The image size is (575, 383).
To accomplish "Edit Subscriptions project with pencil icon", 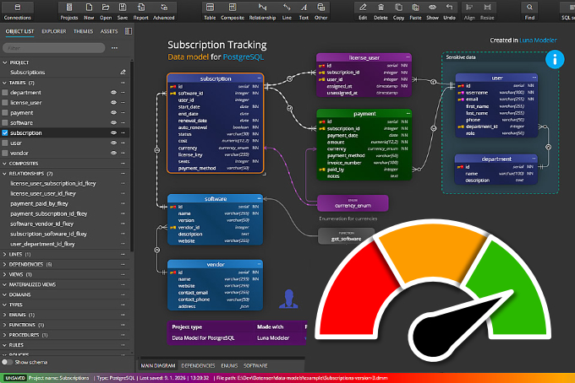I will point(123,72).
